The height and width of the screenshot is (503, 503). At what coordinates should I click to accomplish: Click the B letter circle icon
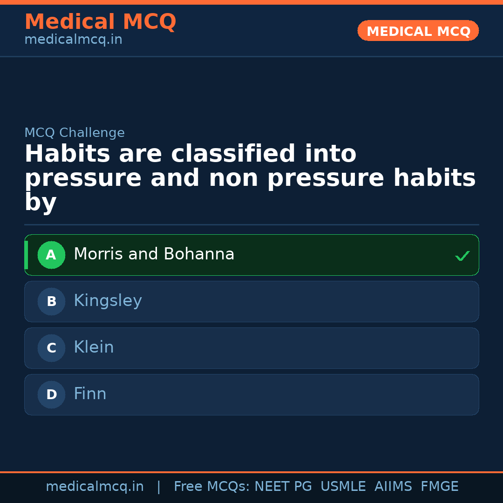(51, 301)
